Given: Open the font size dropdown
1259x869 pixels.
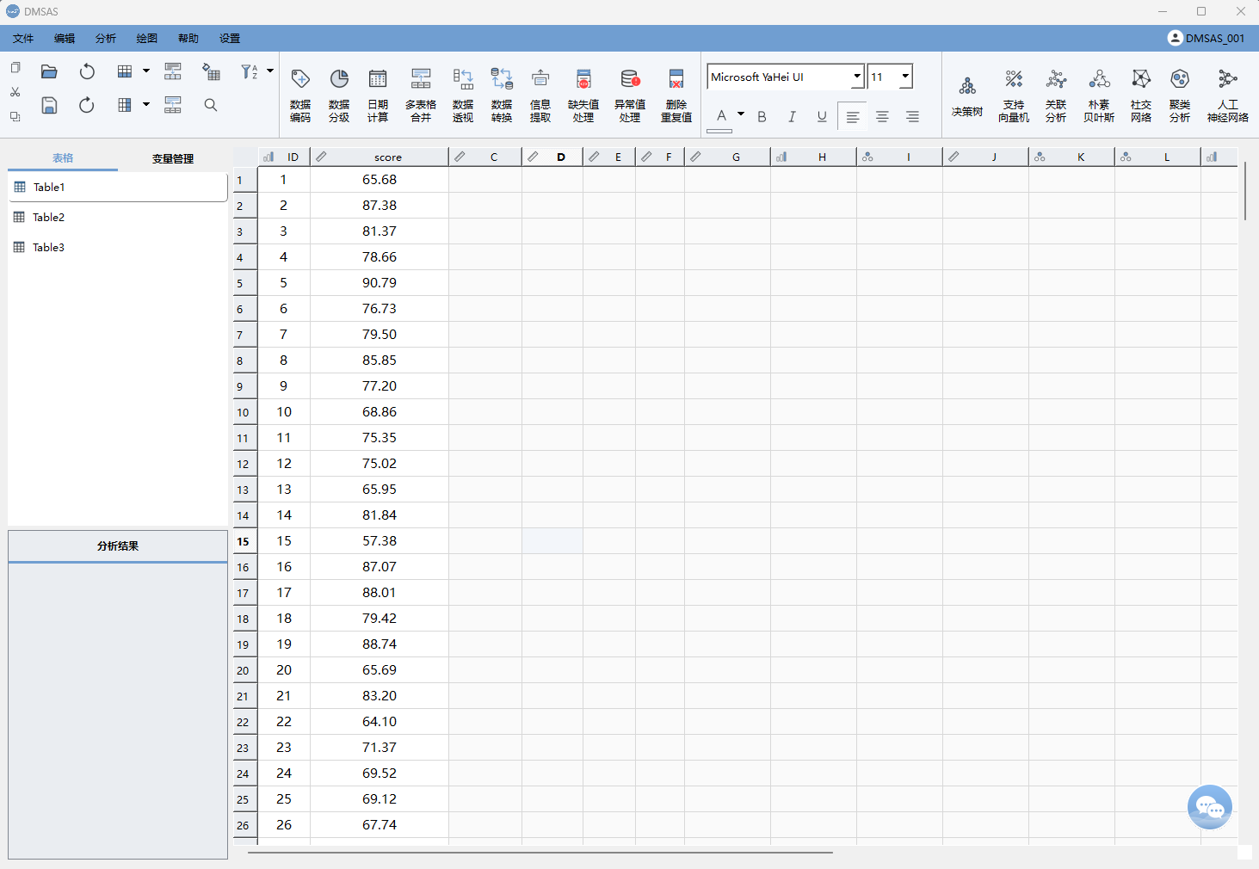Looking at the screenshot, I should [x=905, y=77].
